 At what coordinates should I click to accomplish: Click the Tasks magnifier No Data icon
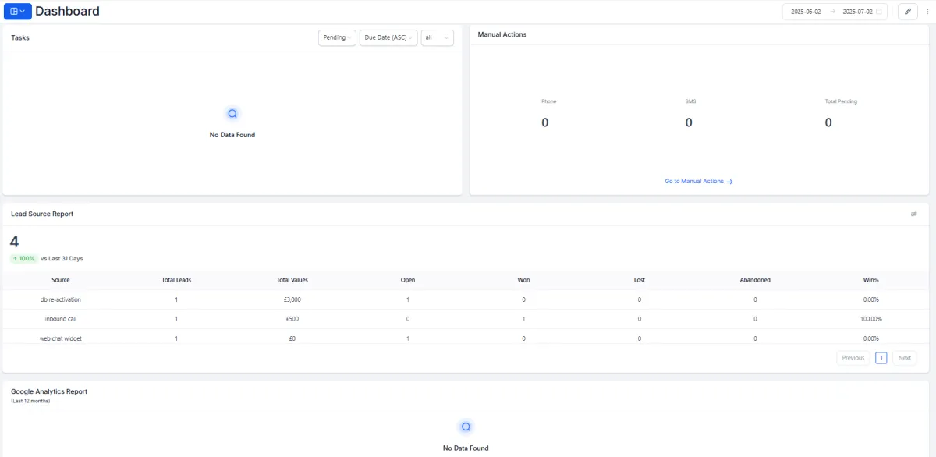click(232, 114)
